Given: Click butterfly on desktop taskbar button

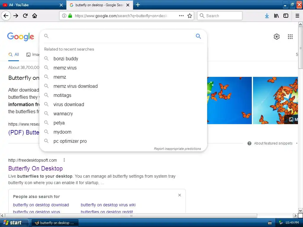Looking at the screenshot, I should [55, 223].
